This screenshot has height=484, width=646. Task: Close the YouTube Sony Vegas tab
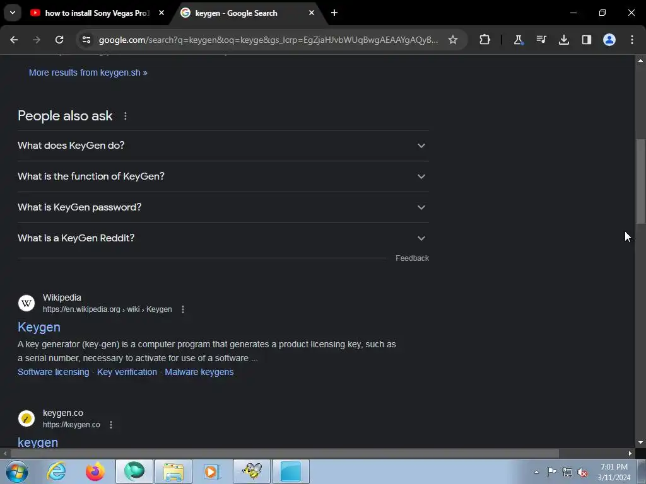161,13
